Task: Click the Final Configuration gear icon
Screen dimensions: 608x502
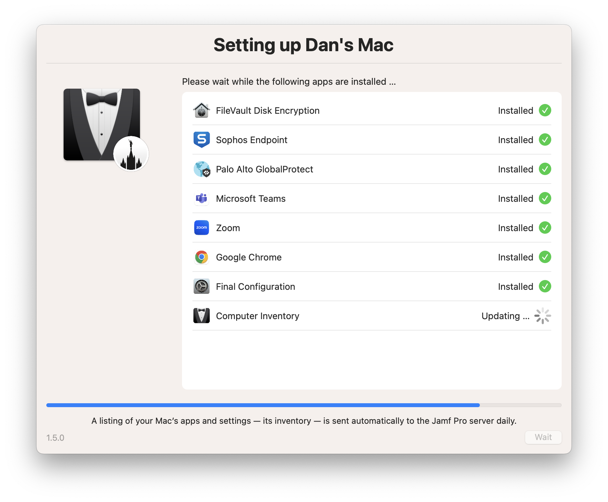Action: coord(201,287)
